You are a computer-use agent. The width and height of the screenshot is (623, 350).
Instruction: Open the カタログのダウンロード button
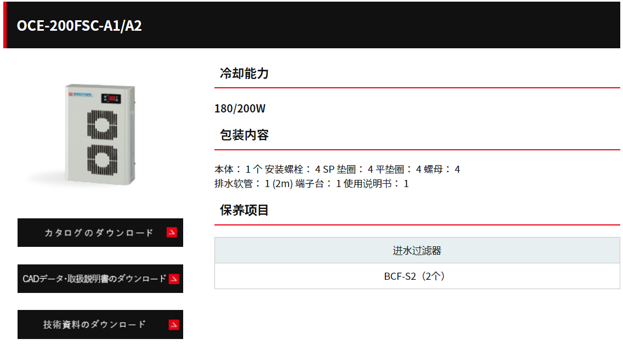point(100,233)
